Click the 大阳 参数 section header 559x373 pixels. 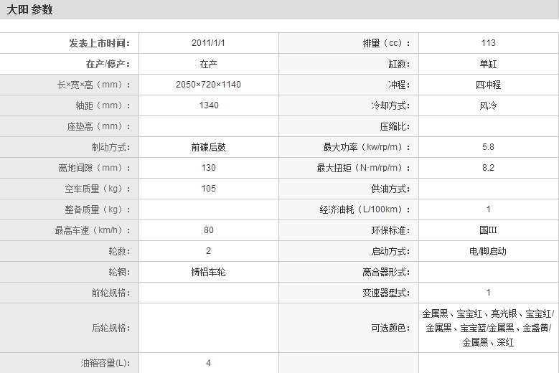tap(30, 10)
